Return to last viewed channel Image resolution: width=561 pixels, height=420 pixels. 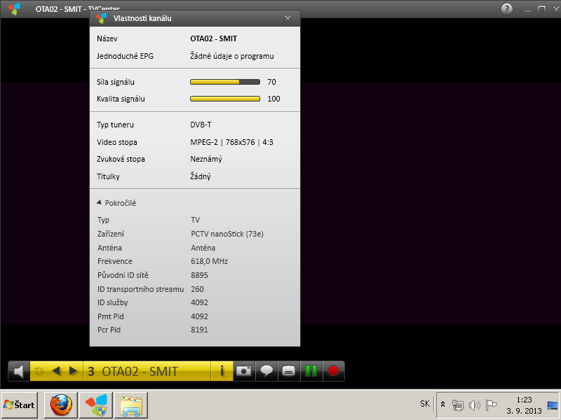point(39,371)
